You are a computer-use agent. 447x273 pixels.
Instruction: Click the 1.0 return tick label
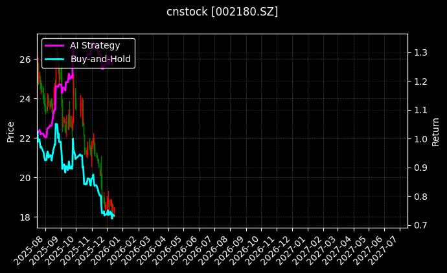pyautogui.click(x=420, y=139)
